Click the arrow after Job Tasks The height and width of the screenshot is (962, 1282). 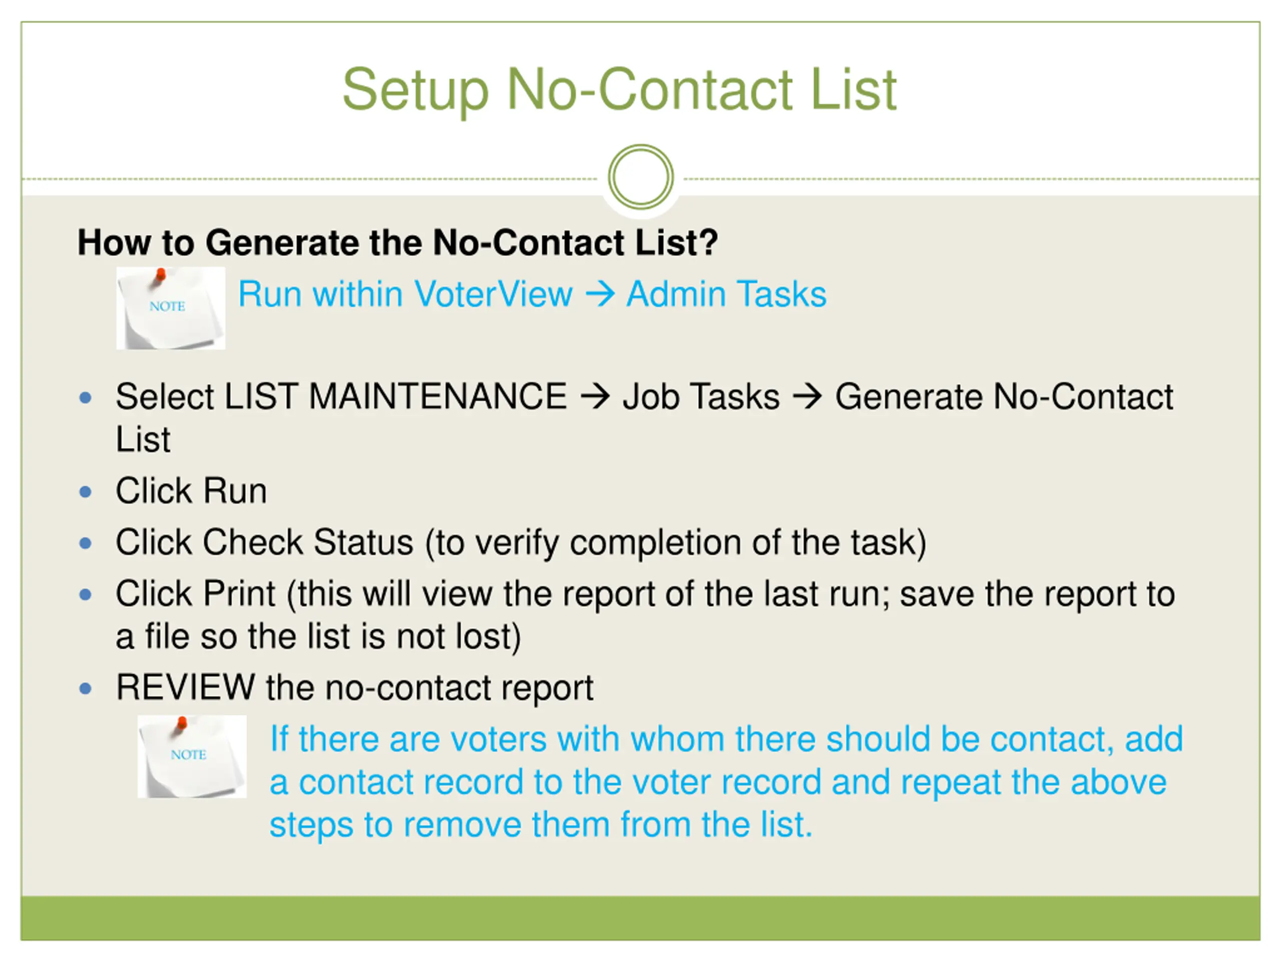[807, 397]
